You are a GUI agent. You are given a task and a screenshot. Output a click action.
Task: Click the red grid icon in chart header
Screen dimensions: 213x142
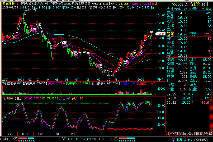click(x=160, y=4)
